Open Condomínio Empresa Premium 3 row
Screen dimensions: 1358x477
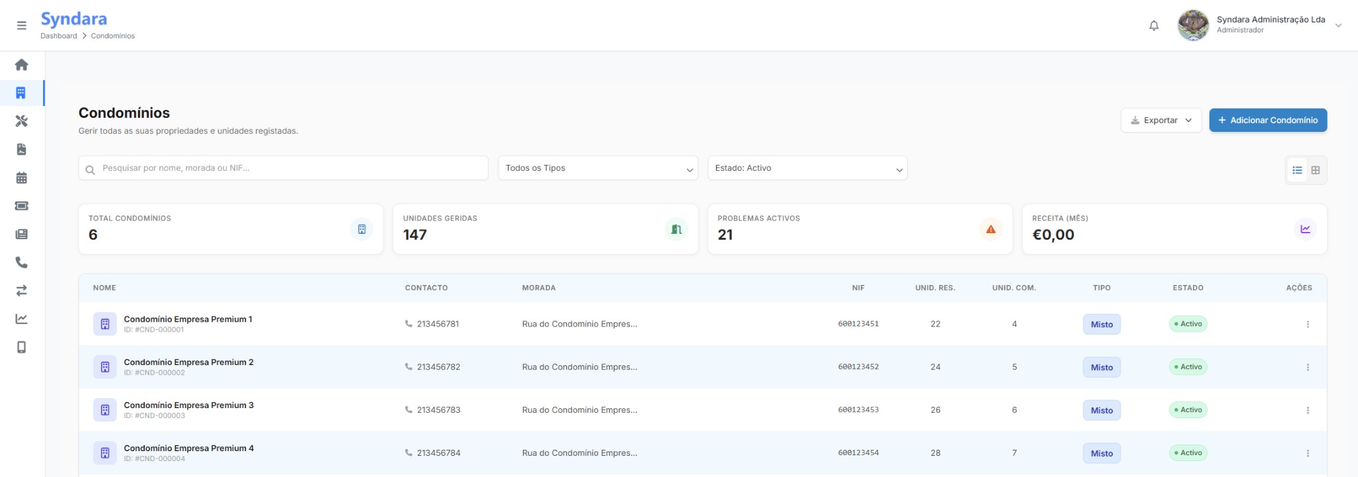188,405
